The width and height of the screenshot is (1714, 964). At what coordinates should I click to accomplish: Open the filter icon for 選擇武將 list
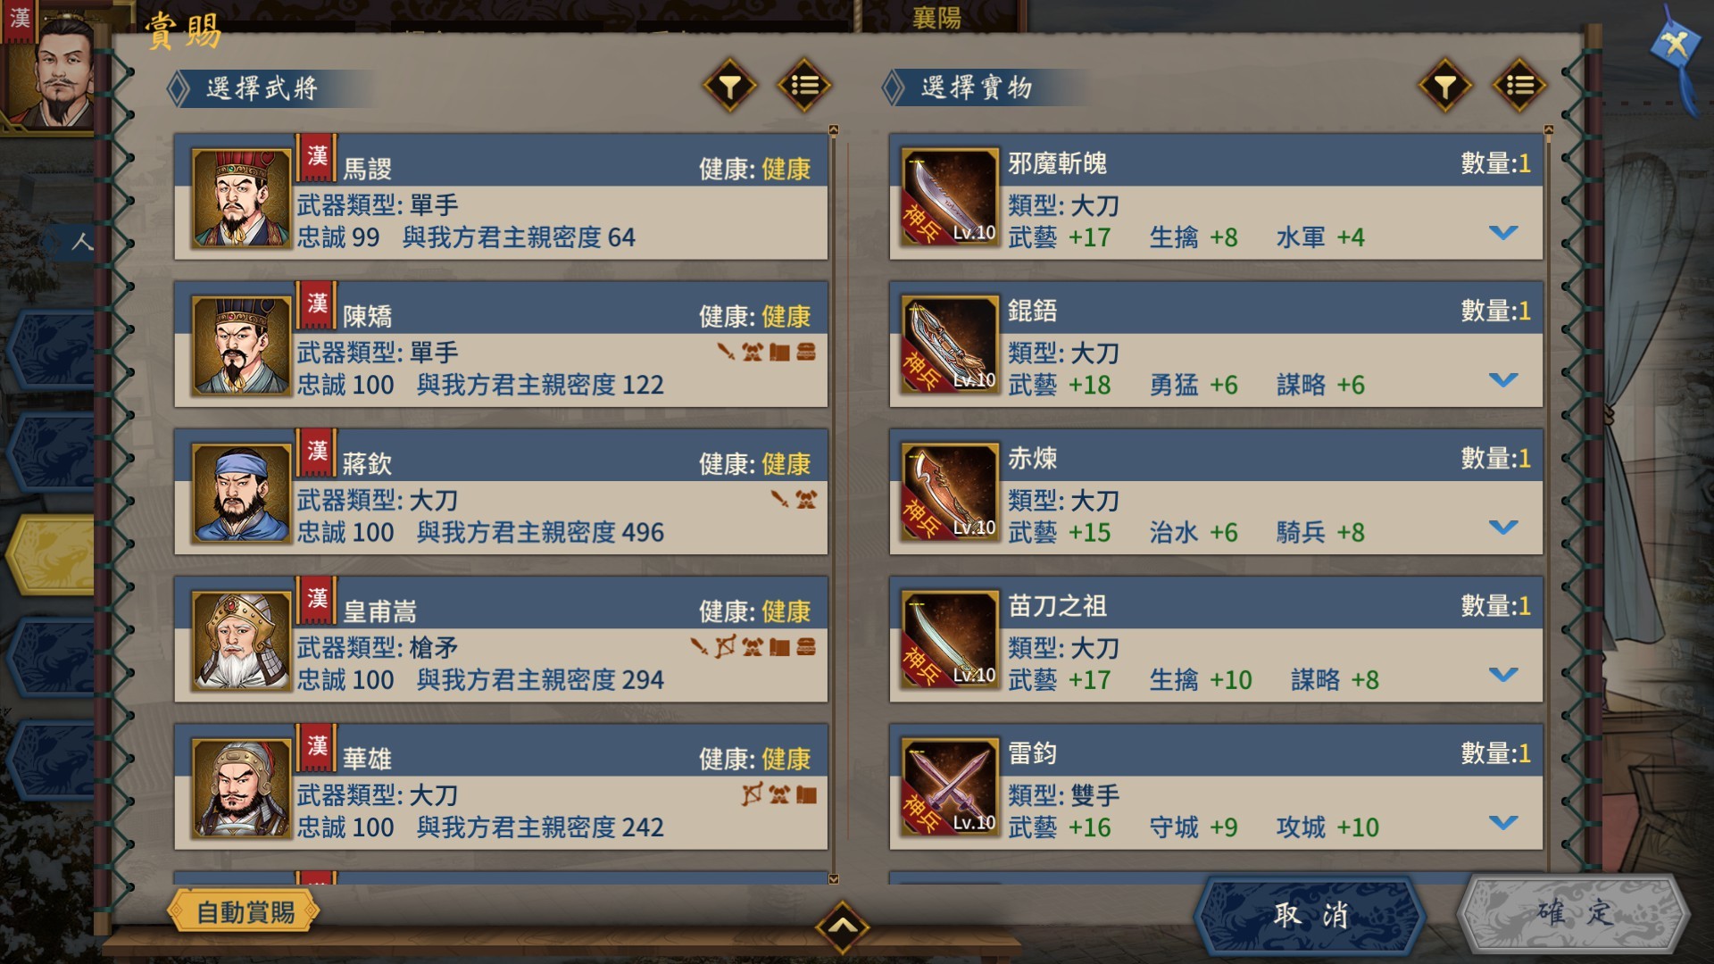coord(729,87)
